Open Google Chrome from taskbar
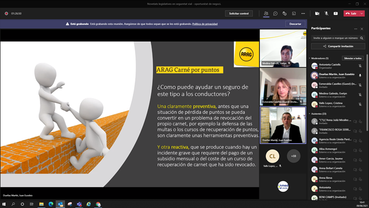369x208 pixels. click(x=98, y=204)
